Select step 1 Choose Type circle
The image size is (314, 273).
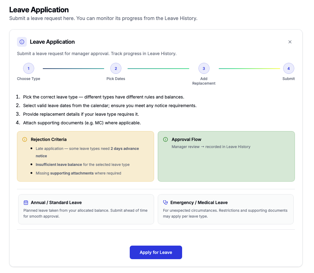pyautogui.click(x=29, y=68)
